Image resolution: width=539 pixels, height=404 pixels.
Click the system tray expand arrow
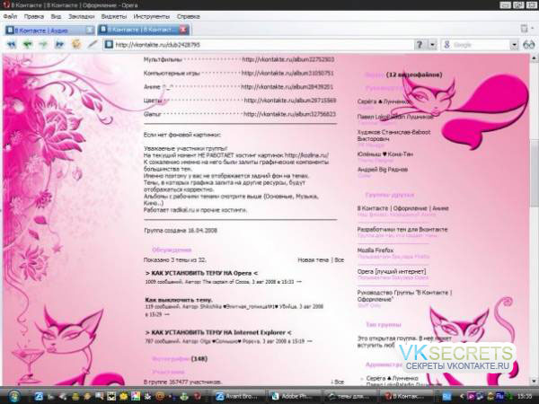coord(462,396)
